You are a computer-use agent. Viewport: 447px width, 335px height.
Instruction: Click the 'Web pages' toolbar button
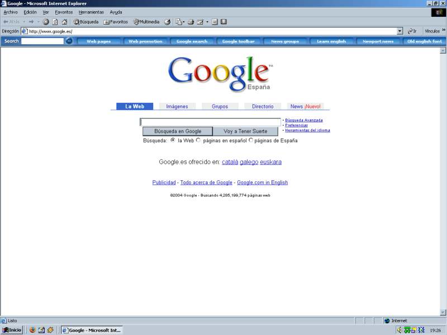click(x=99, y=41)
